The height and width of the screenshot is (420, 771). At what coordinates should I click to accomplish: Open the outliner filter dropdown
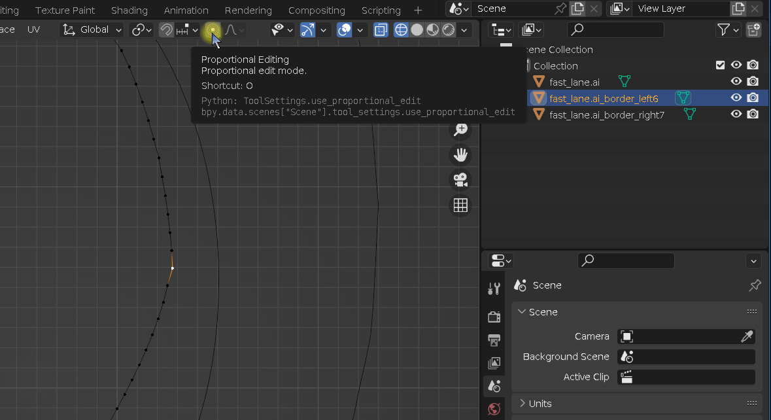(x=728, y=30)
